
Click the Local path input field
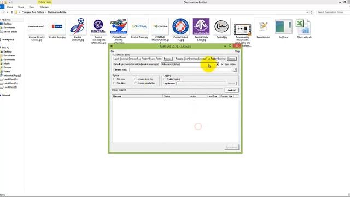[x=141, y=59]
